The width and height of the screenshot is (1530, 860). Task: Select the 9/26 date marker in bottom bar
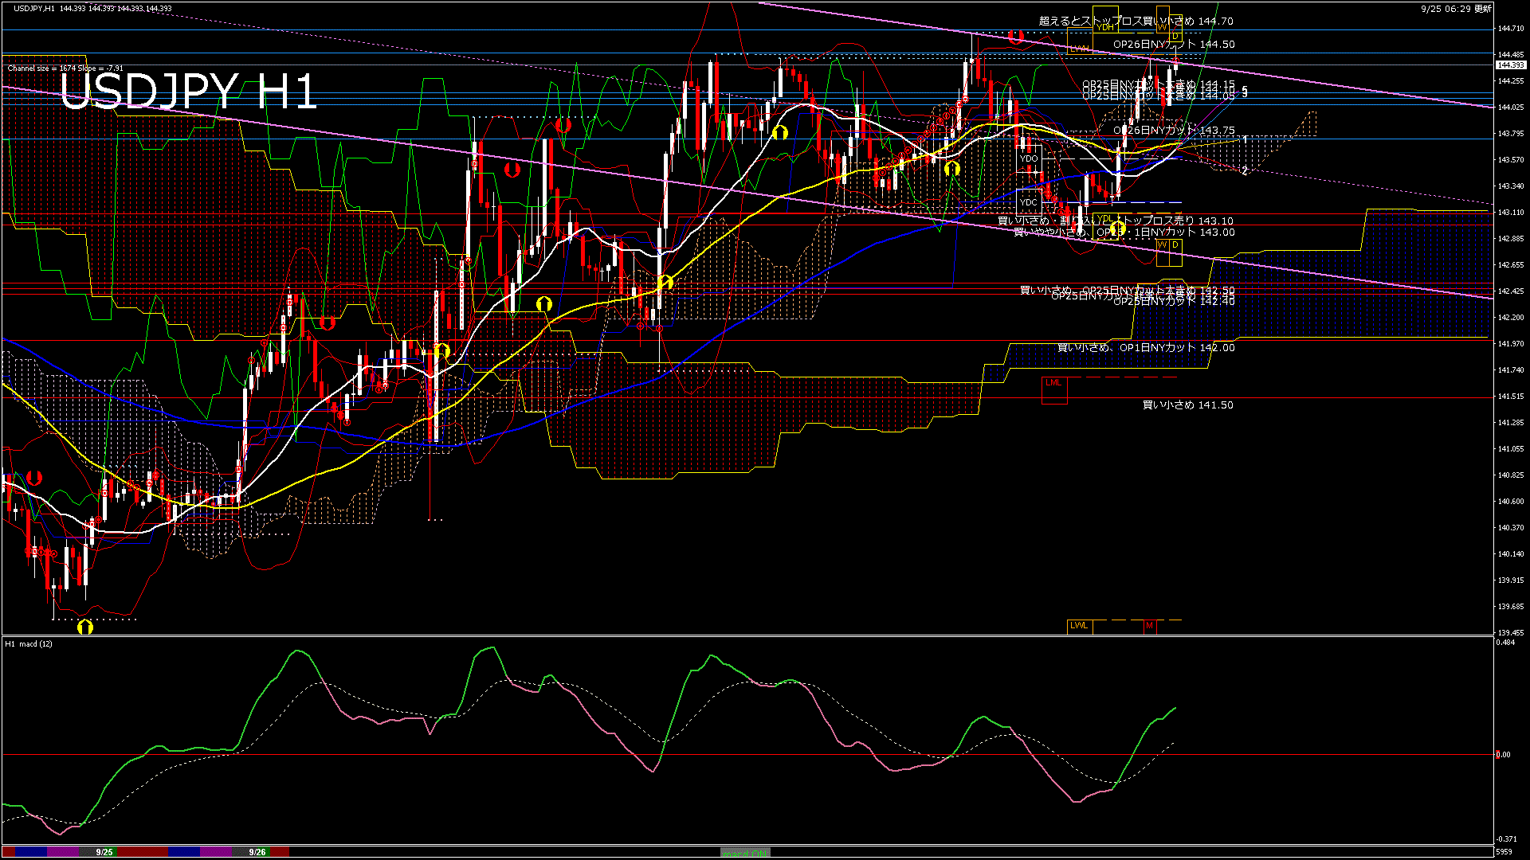(x=257, y=852)
